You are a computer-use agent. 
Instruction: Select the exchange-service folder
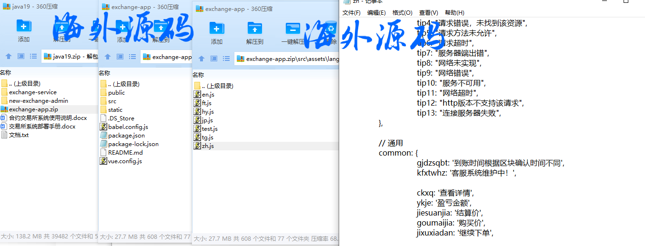(x=32, y=92)
